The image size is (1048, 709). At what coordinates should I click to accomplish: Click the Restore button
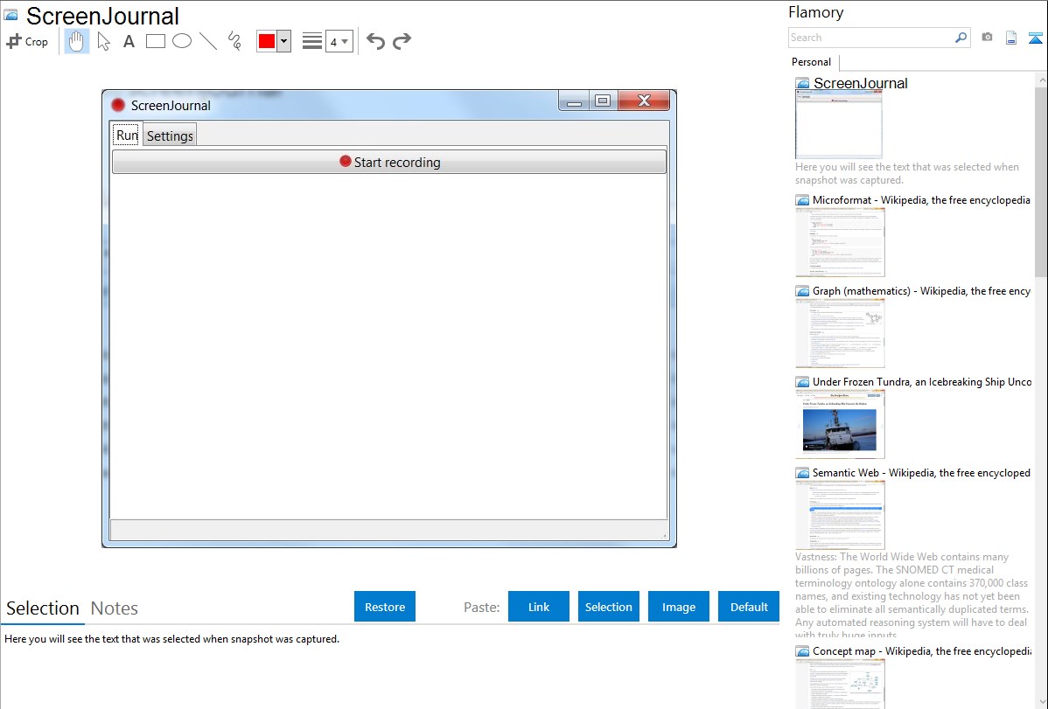[385, 607]
